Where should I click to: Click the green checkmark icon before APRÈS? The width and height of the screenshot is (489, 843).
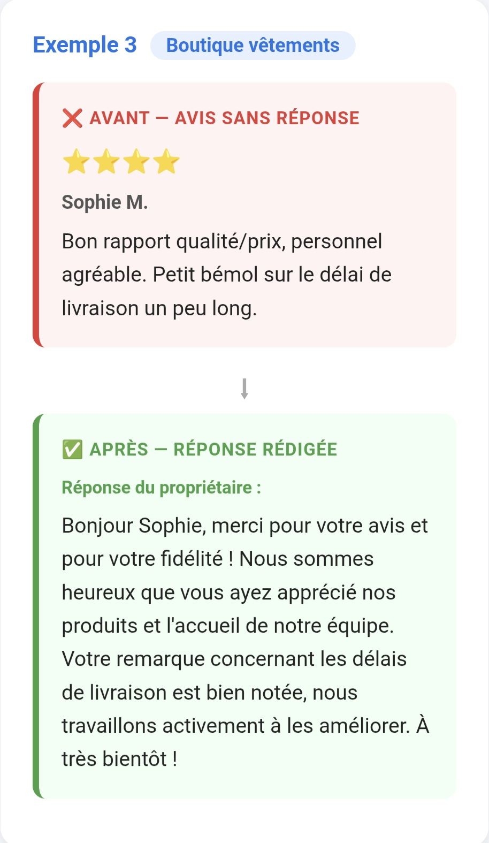coord(72,450)
